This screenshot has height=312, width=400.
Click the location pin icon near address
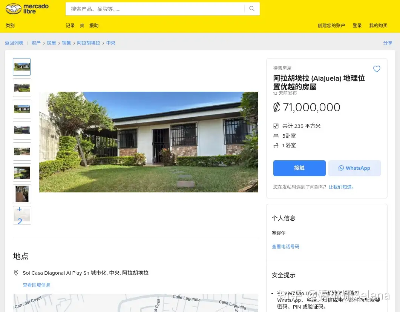pyautogui.click(x=16, y=273)
